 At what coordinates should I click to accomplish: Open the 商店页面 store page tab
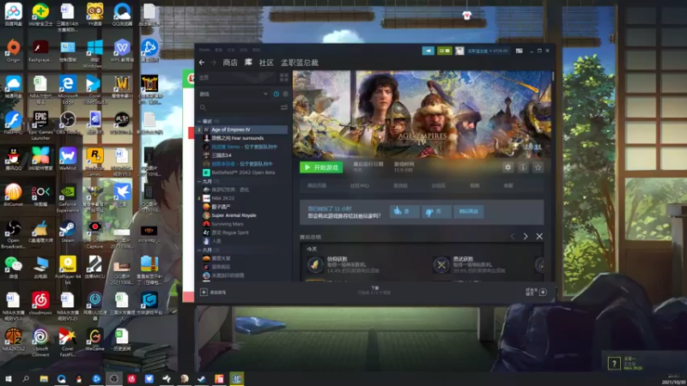pos(317,185)
